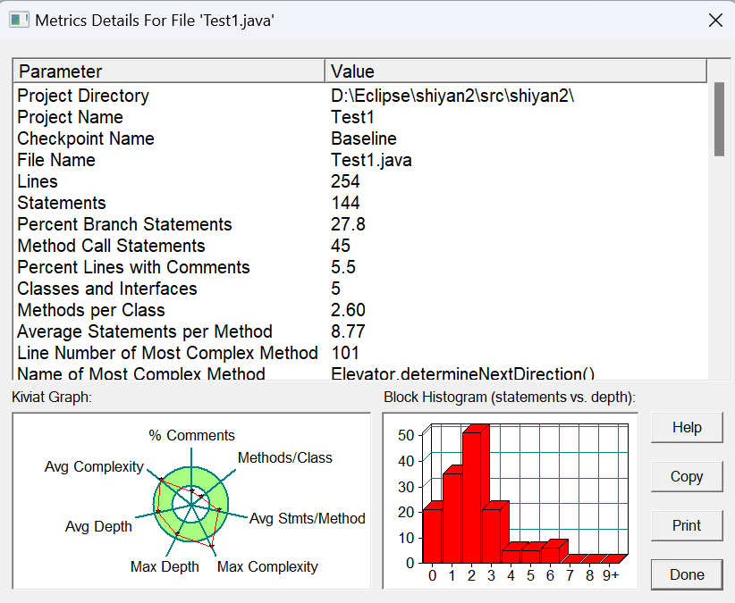Select the Method Call Statements row
735x603 pixels.
(x=360, y=246)
